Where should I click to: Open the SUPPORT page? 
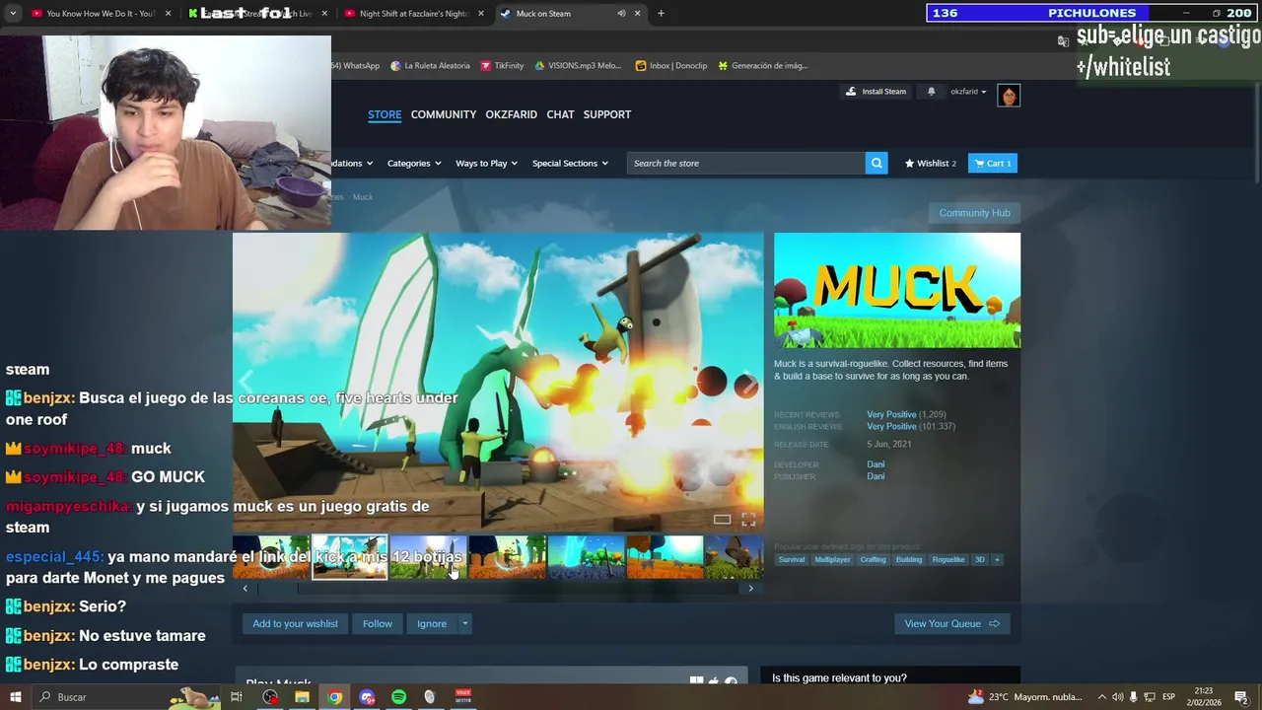point(606,114)
